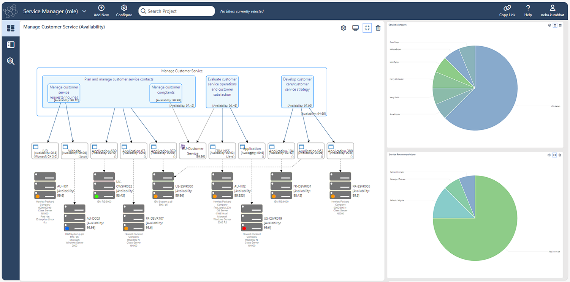Screen dimensions: 570x282
Task: Delete the Service Recommendations chart panel
Action: point(560,155)
